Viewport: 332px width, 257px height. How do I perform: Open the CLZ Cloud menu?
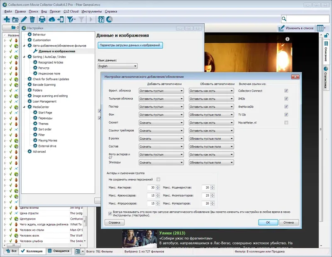[71, 12]
